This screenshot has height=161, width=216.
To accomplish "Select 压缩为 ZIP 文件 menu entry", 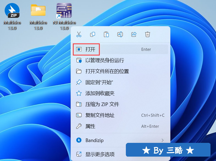I will pyautogui.click(x=120, y=104).
